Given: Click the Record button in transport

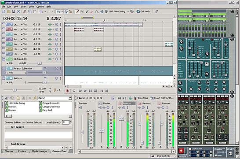Looking at the screenshot, I should tap(67, 91).
